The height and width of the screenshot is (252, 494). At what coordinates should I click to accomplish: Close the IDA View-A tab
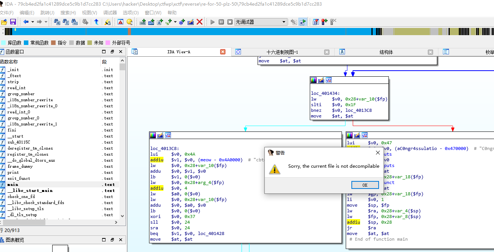click(223, 52)
